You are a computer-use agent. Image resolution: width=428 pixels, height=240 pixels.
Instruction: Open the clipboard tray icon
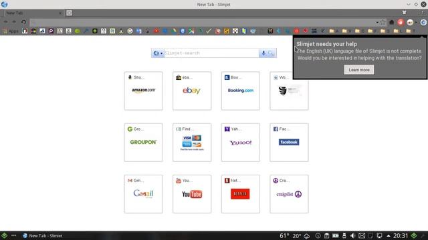(x=326, y=235)
